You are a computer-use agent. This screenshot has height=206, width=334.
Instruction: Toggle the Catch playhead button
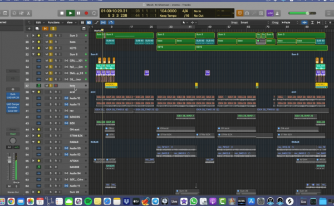(x=111, y=23)
